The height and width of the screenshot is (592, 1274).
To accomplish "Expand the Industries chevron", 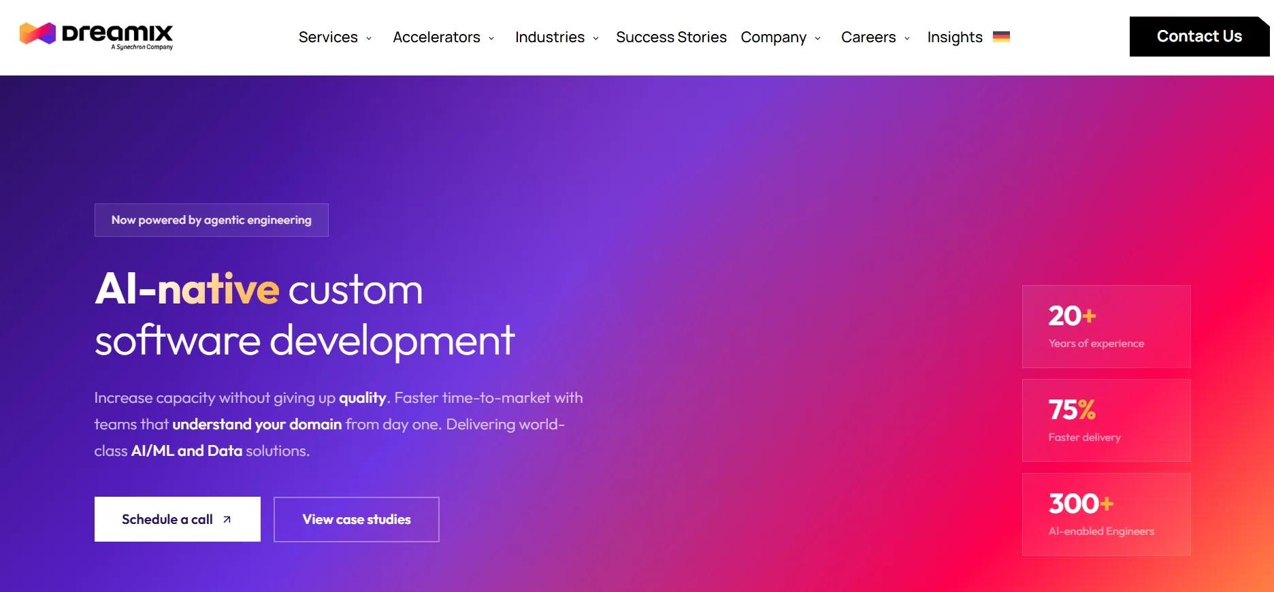I will click(x=596, y=38).
